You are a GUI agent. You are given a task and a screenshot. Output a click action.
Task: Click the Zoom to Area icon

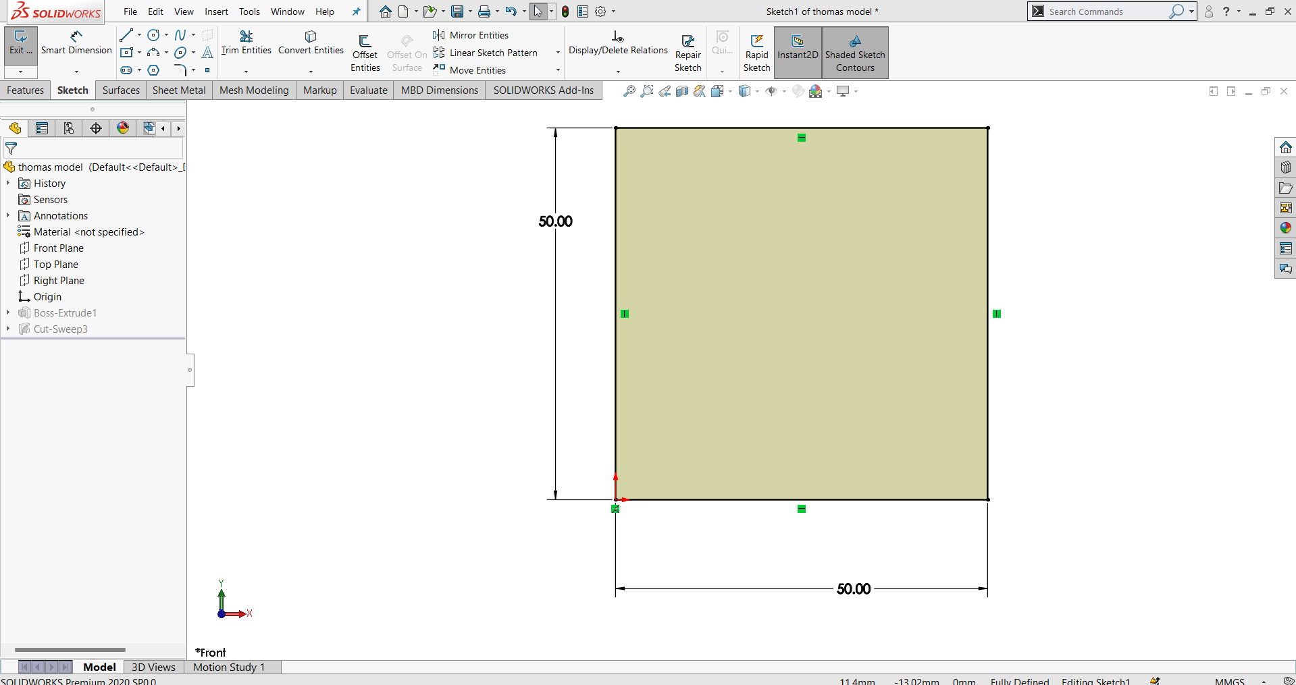coord(647,91)
